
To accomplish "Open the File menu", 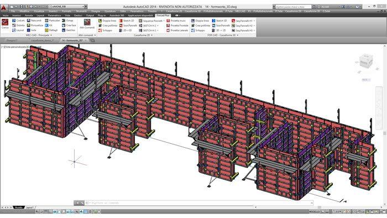I will (x=13, y=11).
